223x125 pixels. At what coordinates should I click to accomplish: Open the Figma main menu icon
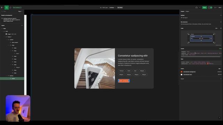coord(2,8)
